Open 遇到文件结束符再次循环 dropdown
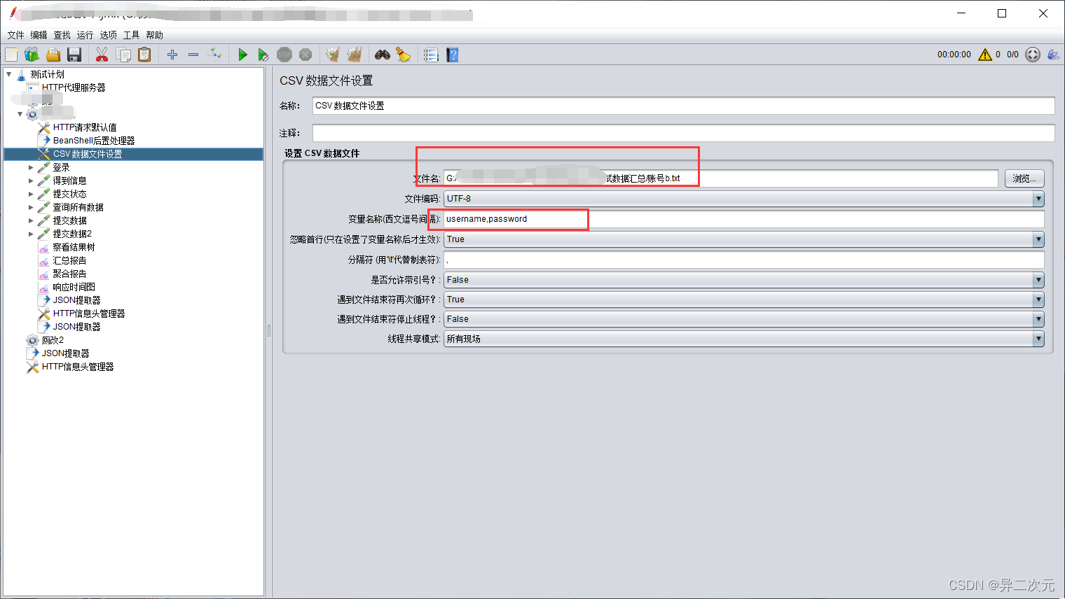Viewport: 1065px width, 599px height. coord(743,299)
